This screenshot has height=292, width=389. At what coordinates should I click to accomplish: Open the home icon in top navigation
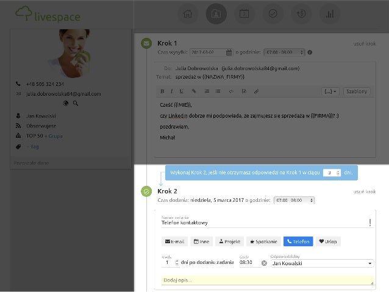[188, 13]
